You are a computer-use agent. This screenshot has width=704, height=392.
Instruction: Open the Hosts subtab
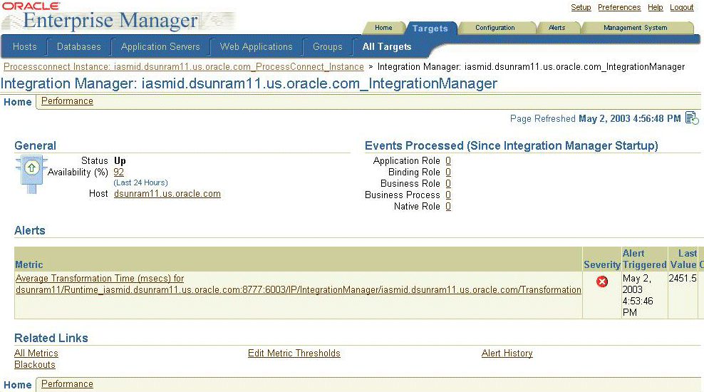[x=25, y=47]
